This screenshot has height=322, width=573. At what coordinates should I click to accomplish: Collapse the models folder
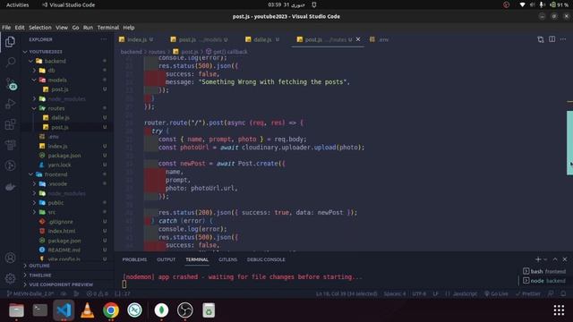point(57,80)
